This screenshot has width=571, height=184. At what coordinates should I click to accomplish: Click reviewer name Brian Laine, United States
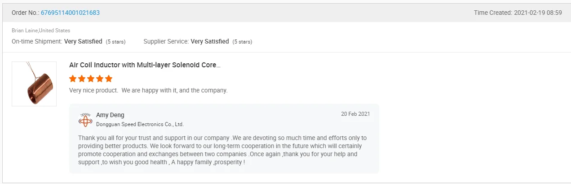pyautogui.click(x=41, y=31)
